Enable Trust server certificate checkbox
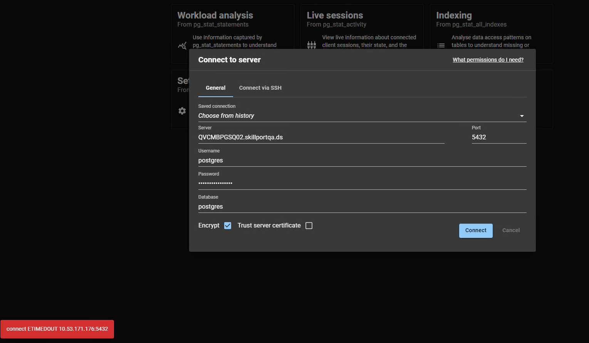 (x=309, y=226)
